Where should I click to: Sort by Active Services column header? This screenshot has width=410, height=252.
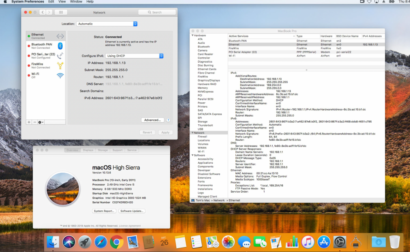262,36
